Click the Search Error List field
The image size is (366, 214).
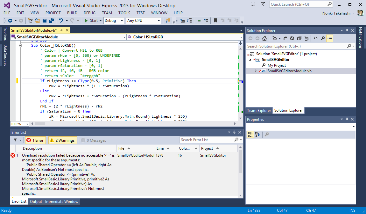207,140
